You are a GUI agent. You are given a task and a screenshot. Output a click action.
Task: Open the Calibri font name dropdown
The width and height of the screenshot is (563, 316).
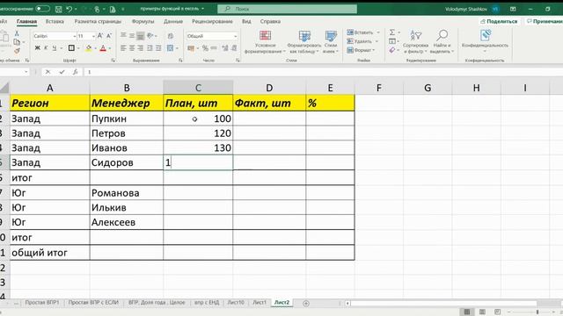74,36
